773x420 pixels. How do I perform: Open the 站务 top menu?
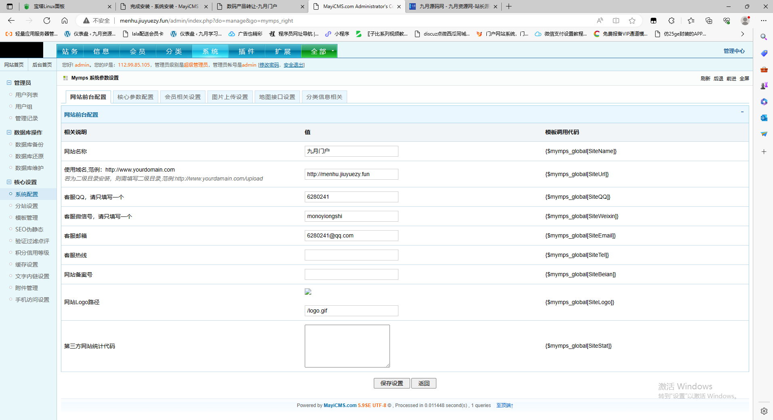[70, 51]
